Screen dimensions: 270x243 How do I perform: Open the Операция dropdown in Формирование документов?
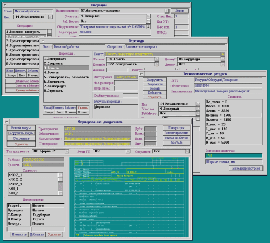click(x=187, y=151)
